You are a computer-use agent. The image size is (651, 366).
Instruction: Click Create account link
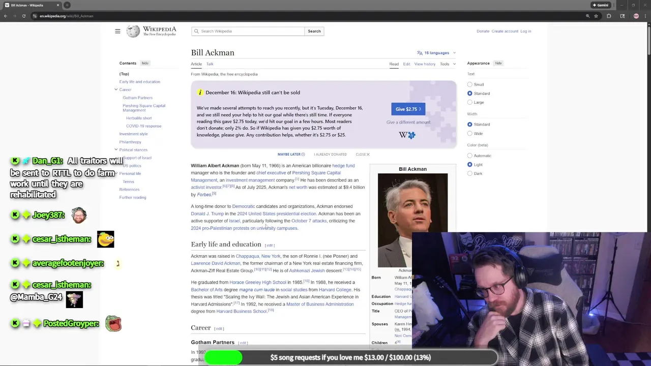tap(505, 31)
